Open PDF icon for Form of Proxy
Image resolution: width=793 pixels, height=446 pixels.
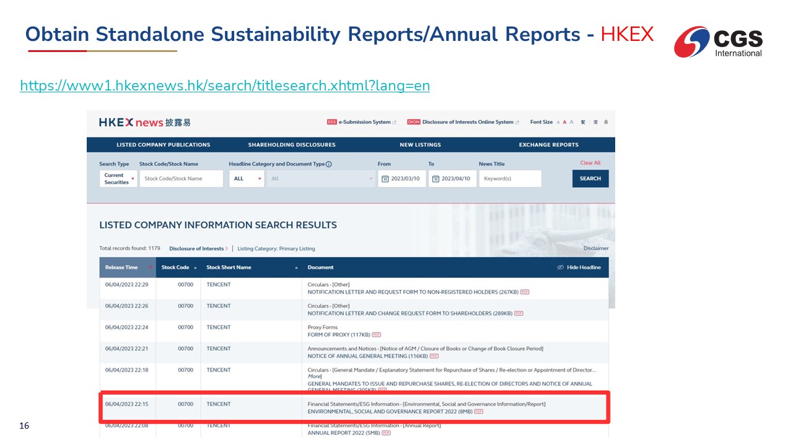click(376, 335)
